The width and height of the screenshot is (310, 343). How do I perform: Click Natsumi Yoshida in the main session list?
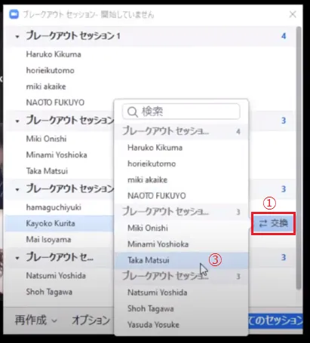tap(56, 276)
